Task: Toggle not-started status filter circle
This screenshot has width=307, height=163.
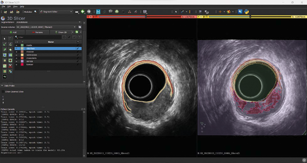Action: tap(64, 37)
